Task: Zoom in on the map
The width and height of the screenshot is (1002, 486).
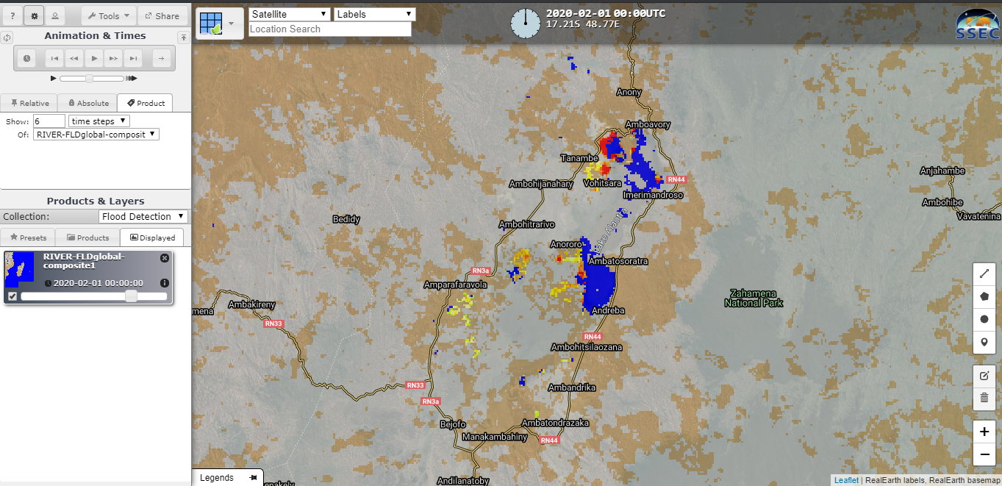Action: 984,432
